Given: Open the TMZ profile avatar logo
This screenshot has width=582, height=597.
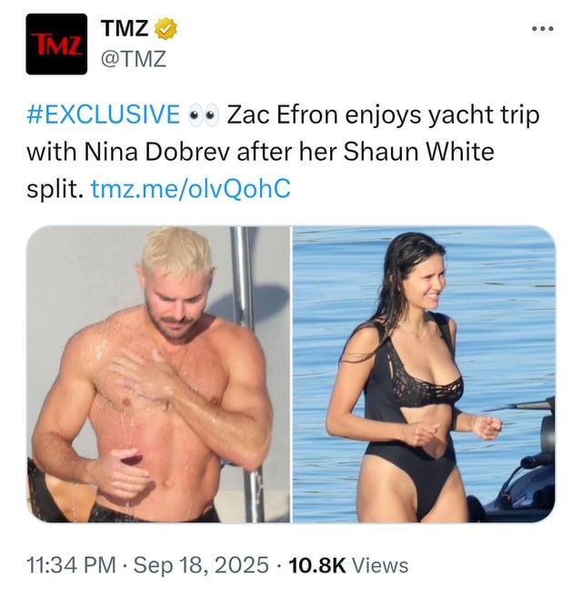Looking at the screenshot, I should click(56, 45).
